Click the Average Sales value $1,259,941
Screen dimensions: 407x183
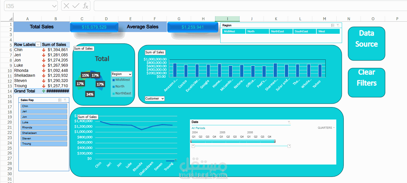pos(193,27)
